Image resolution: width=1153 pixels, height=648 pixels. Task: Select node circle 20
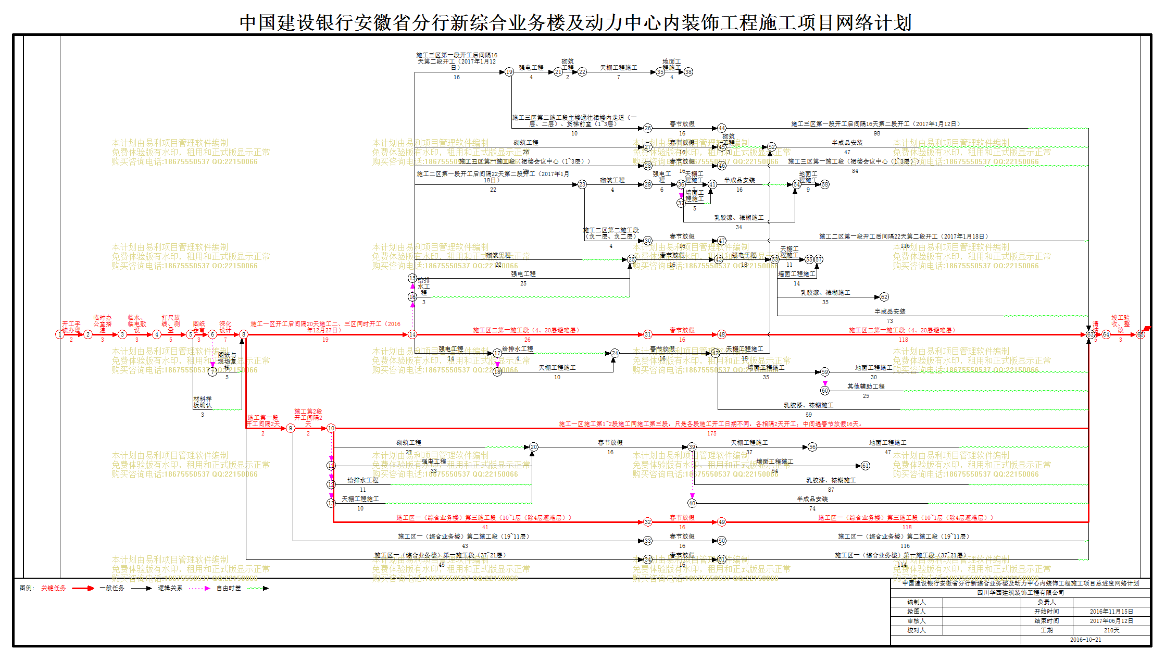(x=534, y=447)
